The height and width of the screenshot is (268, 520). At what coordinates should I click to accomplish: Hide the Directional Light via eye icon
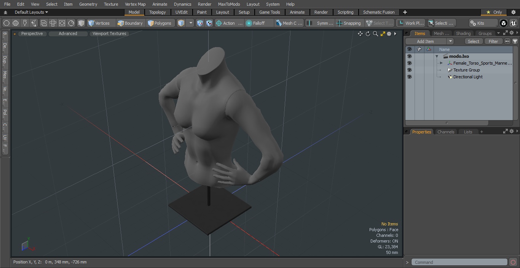[409, 77]
